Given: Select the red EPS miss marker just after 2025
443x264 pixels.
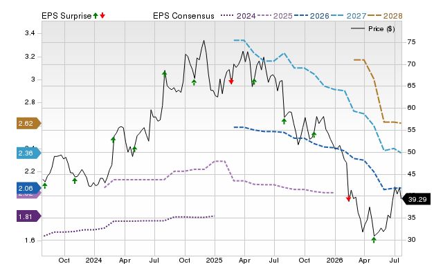Looking at the screenshot, I should coord(231,82).
